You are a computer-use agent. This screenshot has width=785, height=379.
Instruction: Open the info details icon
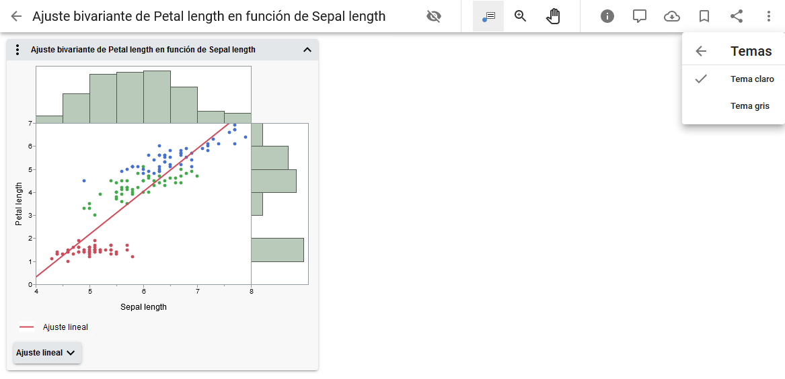(x=607, y=16)
